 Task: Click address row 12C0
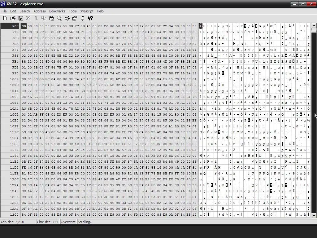[10, 214]
